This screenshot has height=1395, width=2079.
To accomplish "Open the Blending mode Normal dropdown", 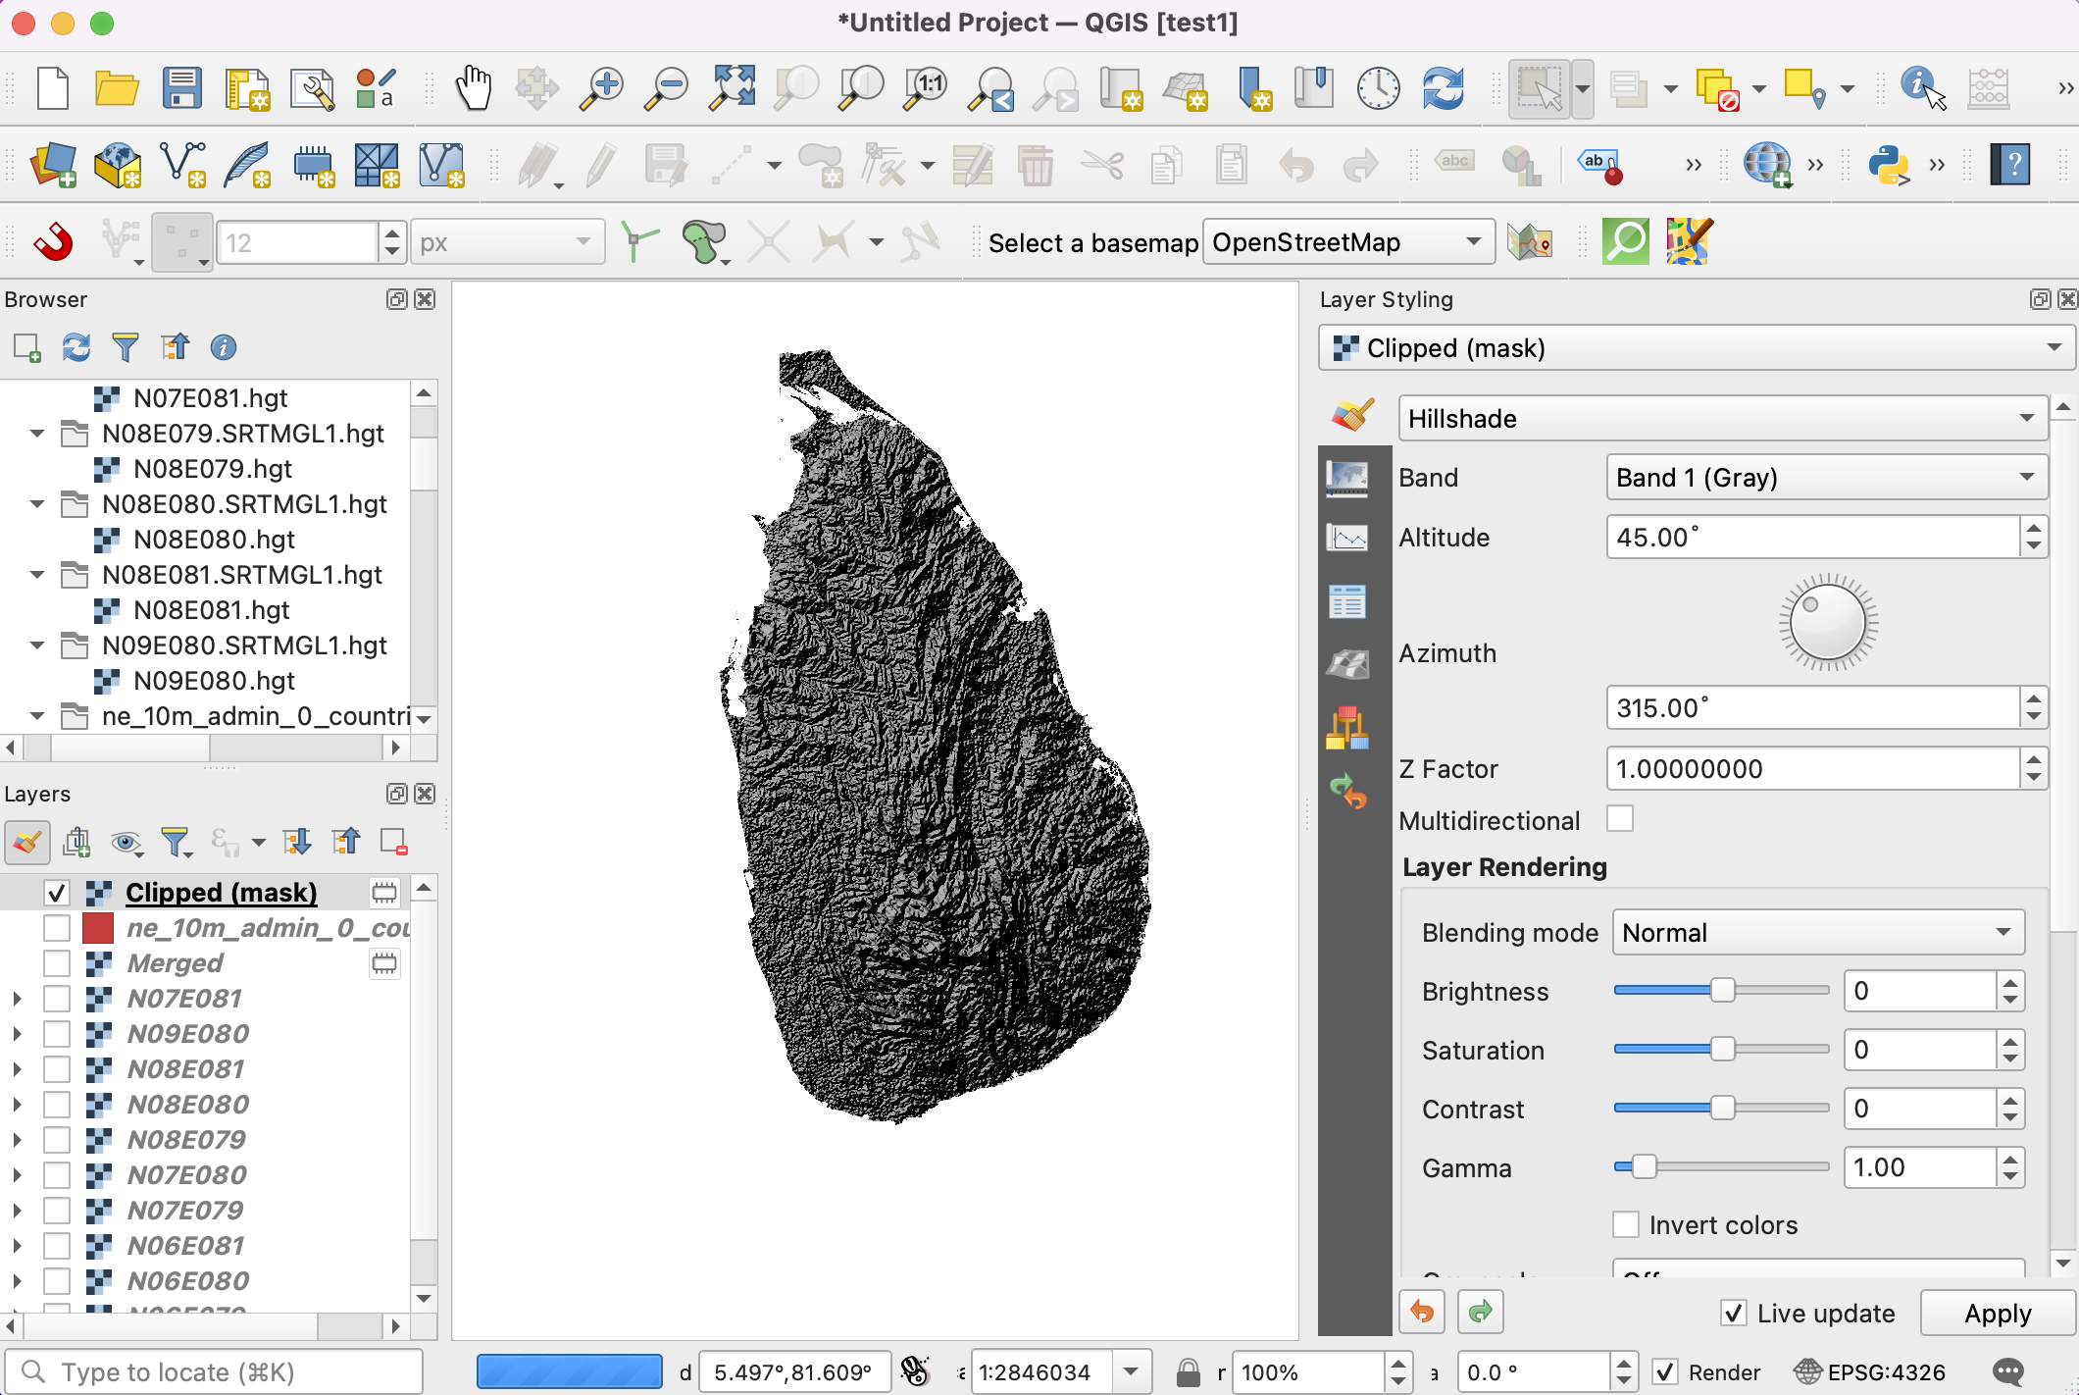I will (1817, 933).
